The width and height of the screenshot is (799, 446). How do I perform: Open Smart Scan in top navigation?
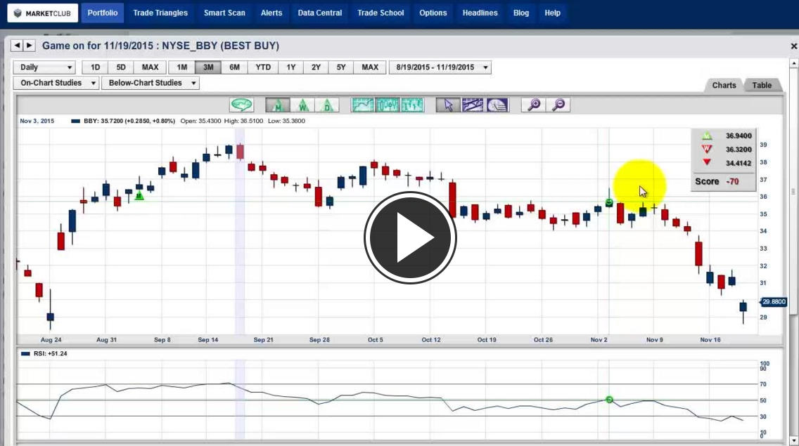pyautogui.click(x=224, y=13)
